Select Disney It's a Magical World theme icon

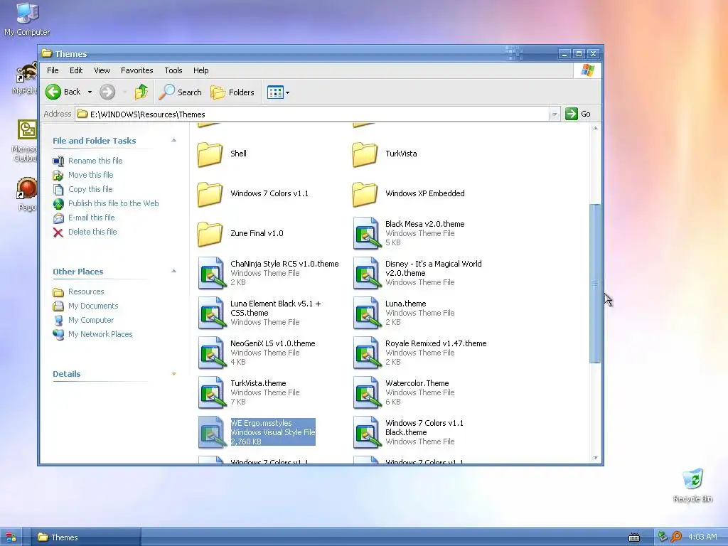click(x=367, y=273)
